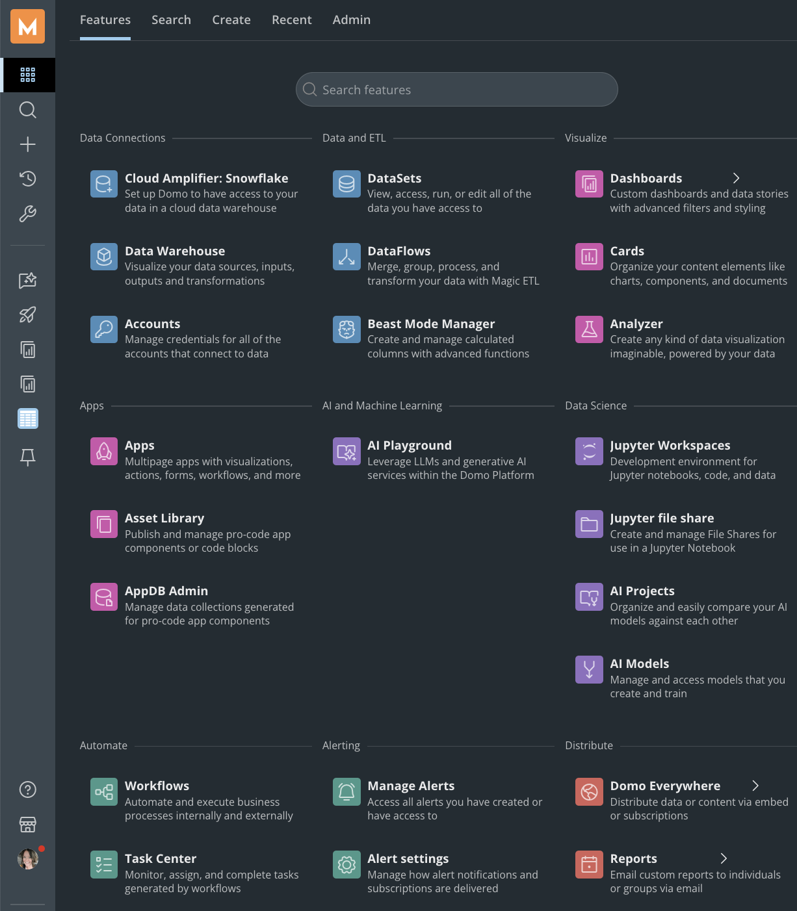Open the Cloud Amplifier: Snowflake link

pyautogui.click(x=207, y=178)
